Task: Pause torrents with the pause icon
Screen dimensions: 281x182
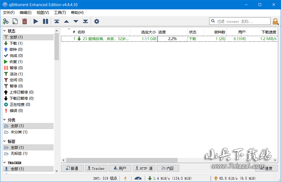Action: (x=46, y=21)
